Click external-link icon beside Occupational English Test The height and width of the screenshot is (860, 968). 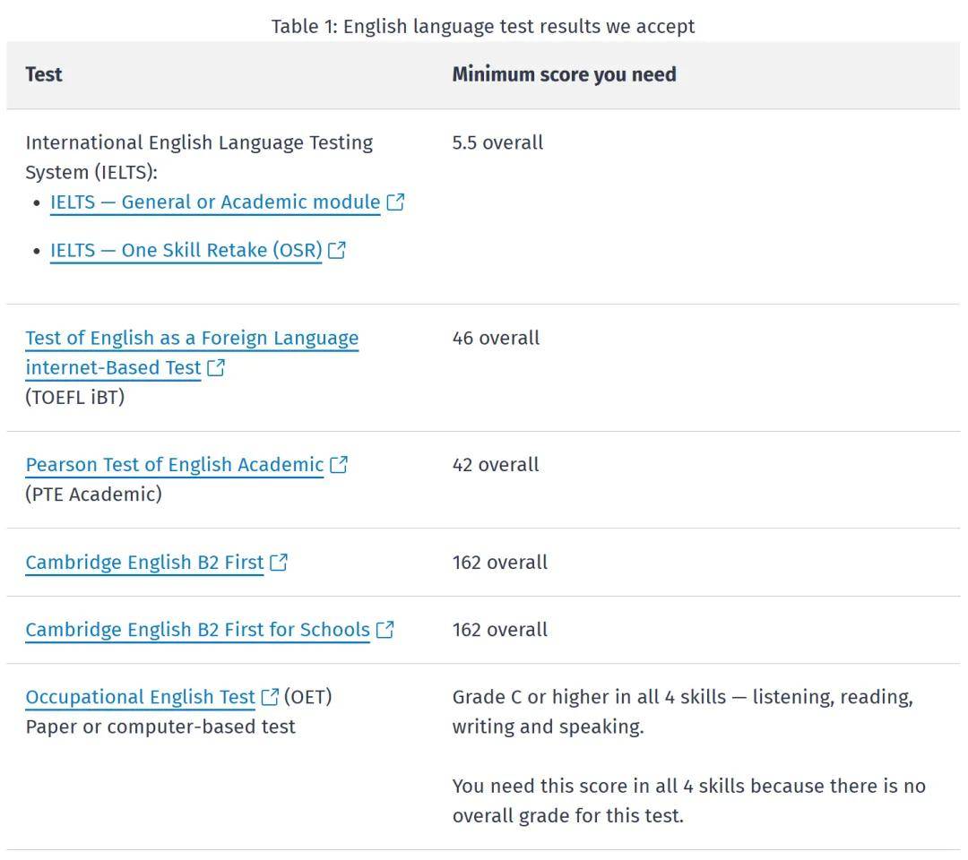(x=270, y=697)
